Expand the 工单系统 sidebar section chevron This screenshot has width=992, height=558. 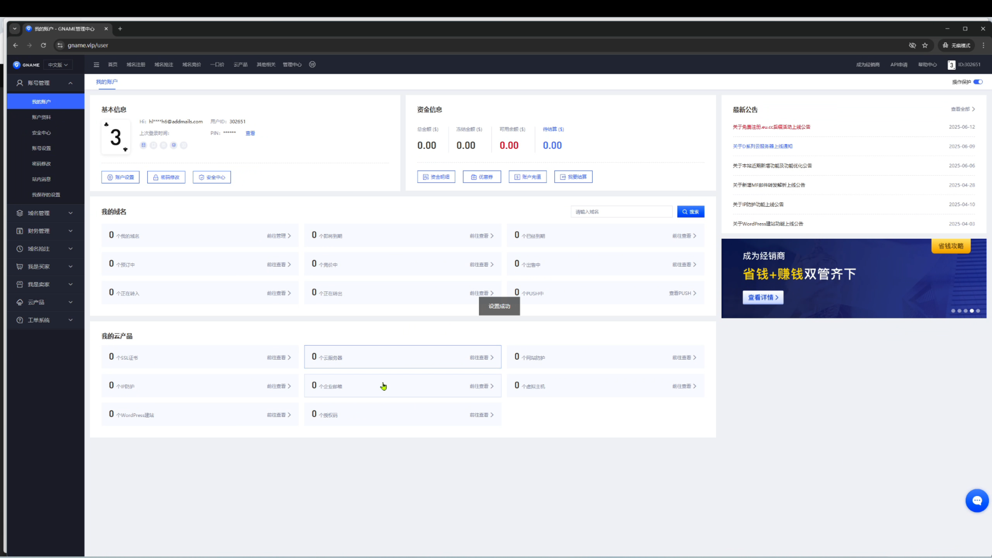click(71, 320)
